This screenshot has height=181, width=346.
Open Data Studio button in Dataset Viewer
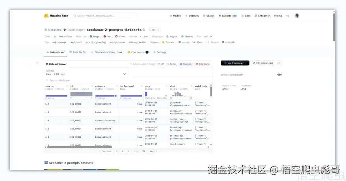tap(203, 64)
